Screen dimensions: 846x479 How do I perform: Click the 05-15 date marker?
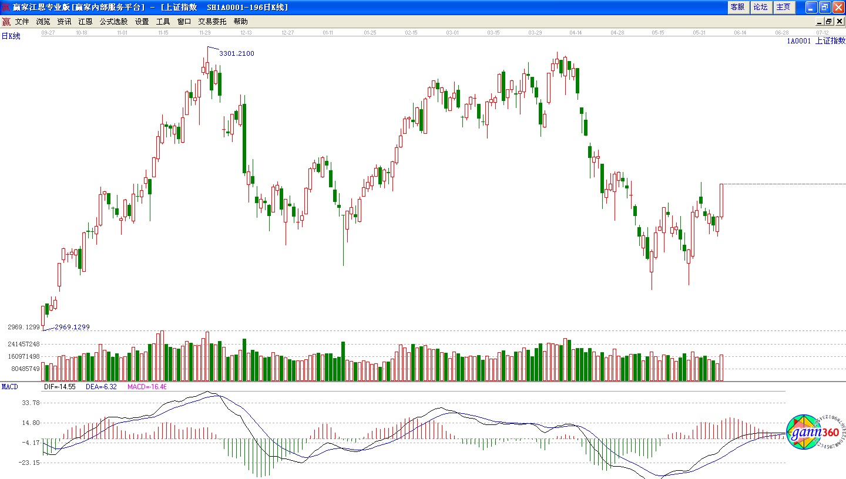(658, 33)
